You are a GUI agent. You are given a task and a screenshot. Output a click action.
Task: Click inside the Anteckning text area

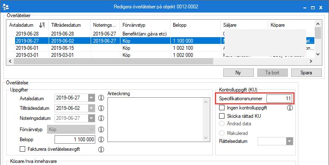coord(155,119)
